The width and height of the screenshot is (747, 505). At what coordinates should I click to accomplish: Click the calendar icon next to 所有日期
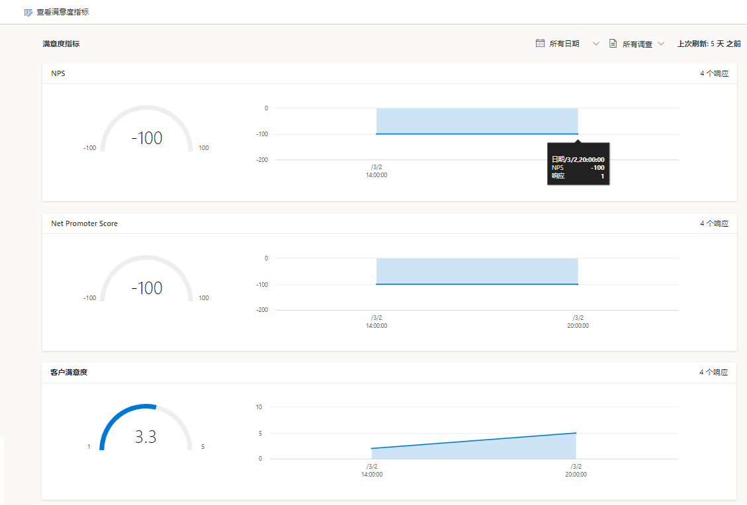[540, 44]
